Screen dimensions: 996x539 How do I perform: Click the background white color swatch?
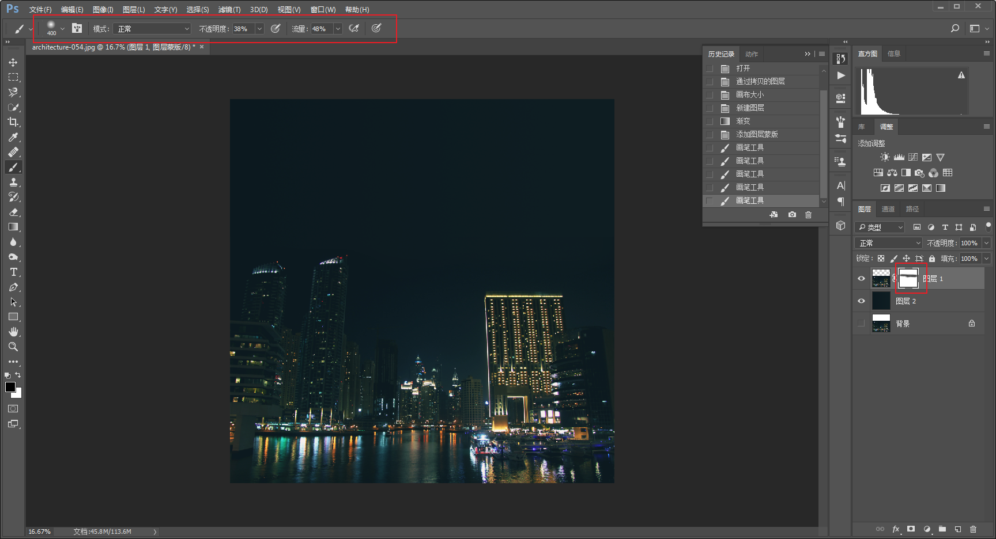[18, 394]
